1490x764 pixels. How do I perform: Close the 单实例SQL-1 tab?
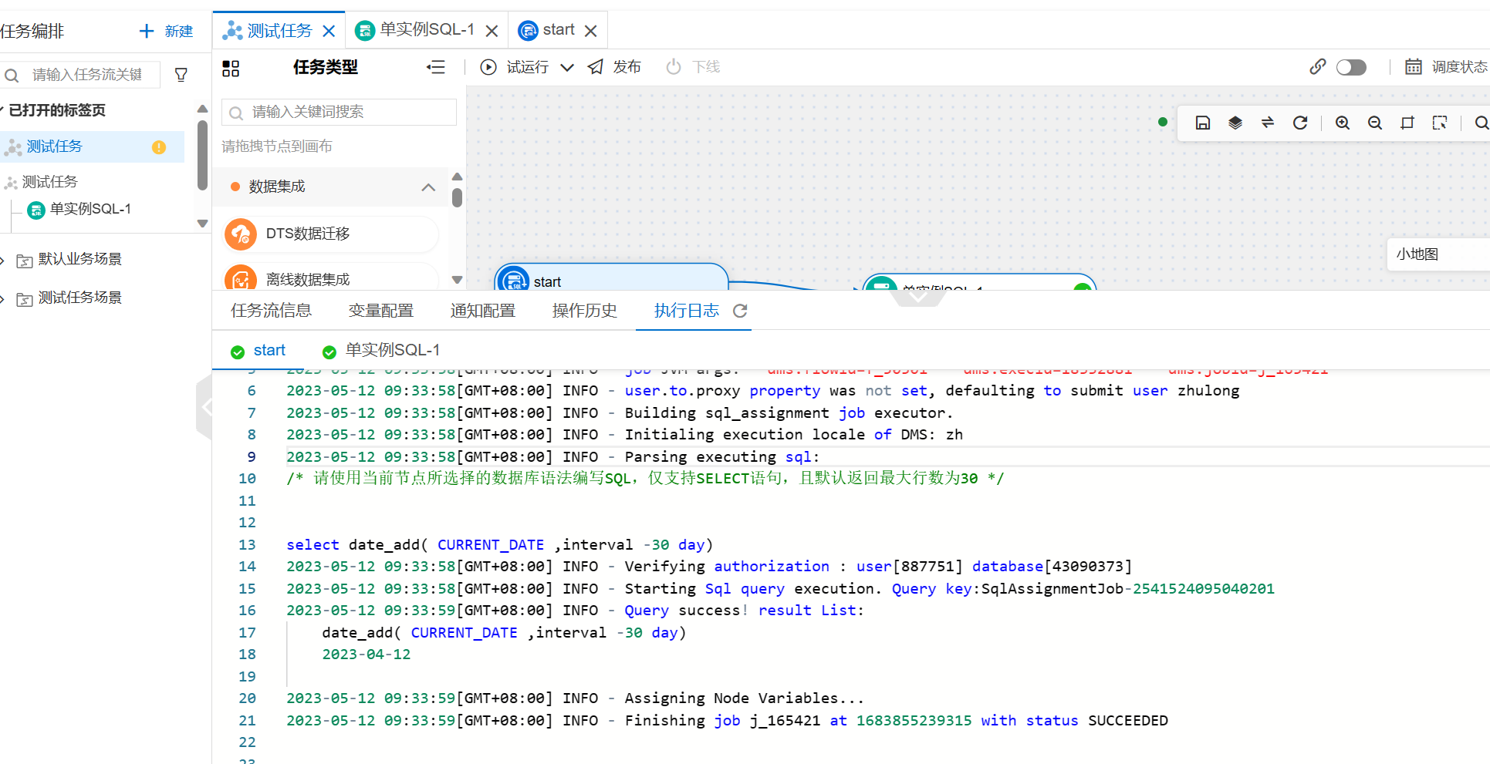click(x=492, y=31)
